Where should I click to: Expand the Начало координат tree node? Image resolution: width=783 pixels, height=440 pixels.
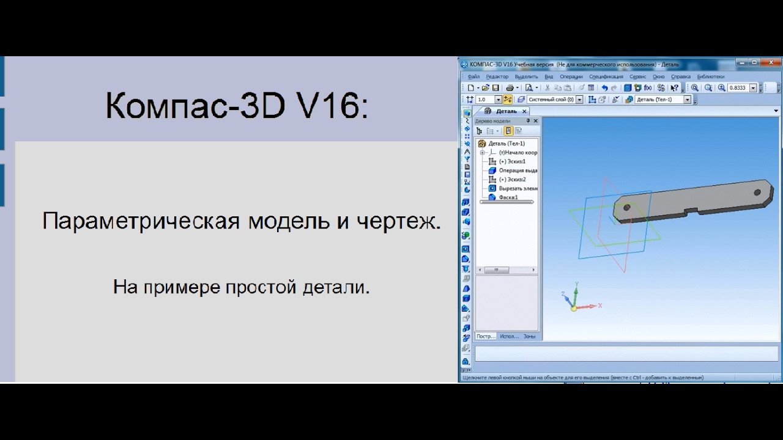tap(483, 152)
